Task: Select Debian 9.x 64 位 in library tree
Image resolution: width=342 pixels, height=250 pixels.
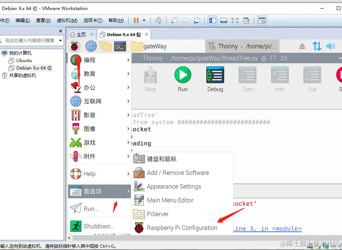Action: 34,68
